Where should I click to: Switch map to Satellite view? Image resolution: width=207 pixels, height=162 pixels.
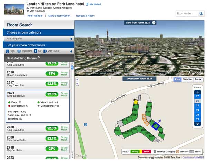pyautogui.click(x=187, y=79)
